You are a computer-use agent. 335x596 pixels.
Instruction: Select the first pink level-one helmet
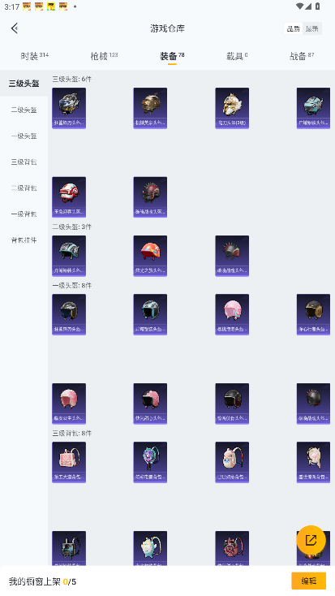tap(232, 314)
